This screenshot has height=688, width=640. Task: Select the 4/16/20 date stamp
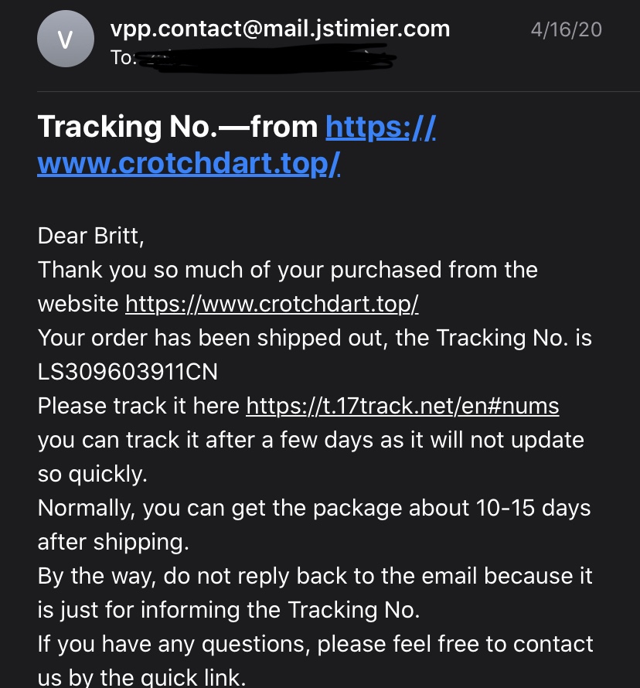566,30
